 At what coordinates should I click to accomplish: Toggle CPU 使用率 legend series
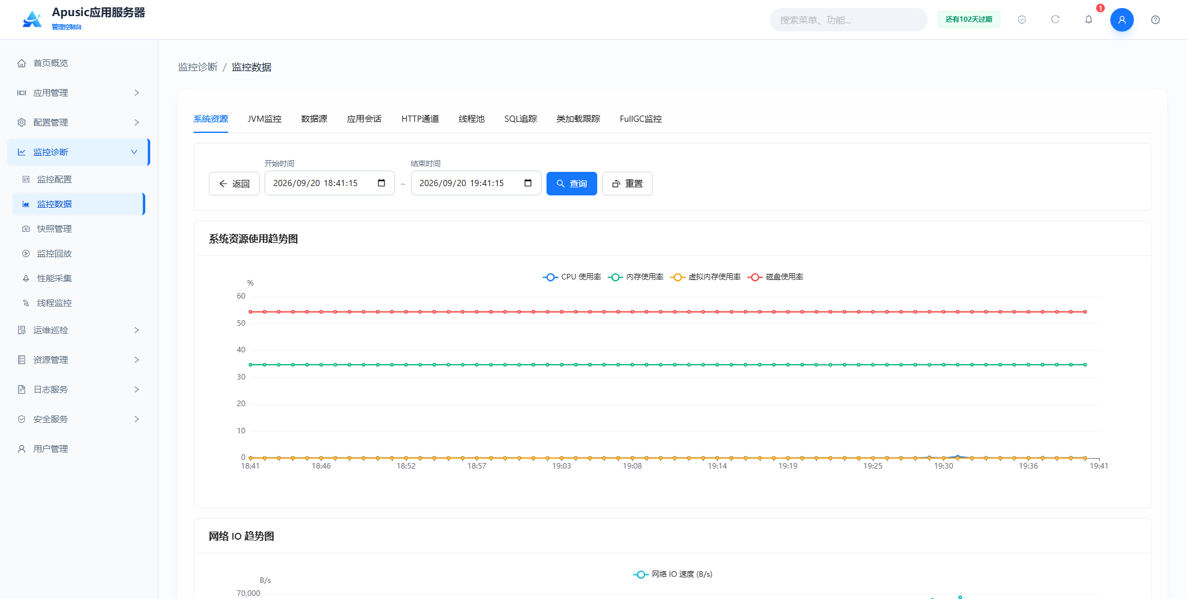click(x=572, y=277)
